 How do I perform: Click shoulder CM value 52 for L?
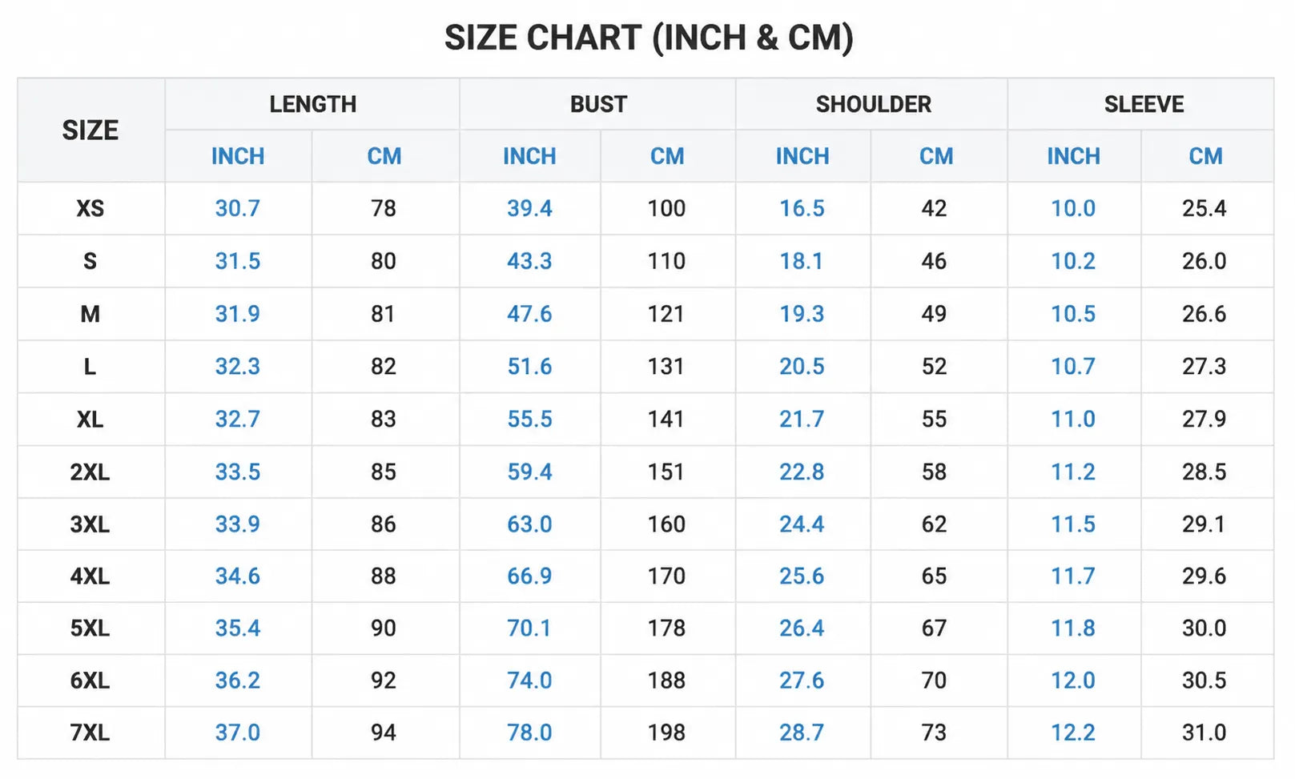[934, 367]
